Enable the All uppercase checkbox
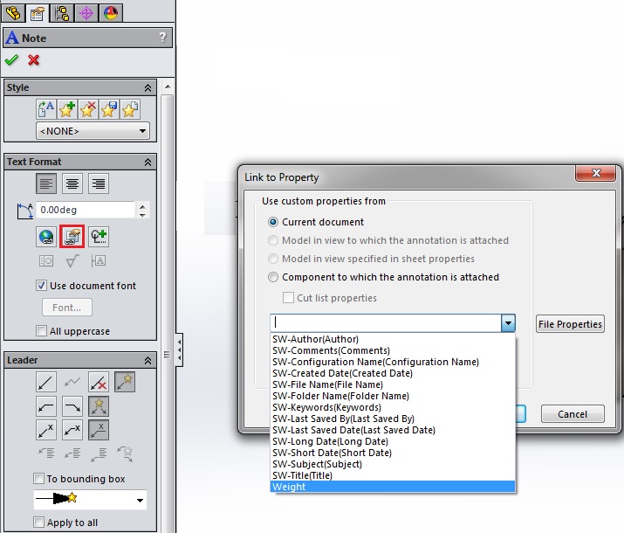The height and width of the screenshot is (533, 624). [41, 330]
